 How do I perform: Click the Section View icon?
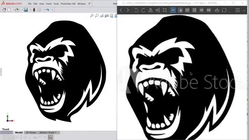[x=107, y=16]
